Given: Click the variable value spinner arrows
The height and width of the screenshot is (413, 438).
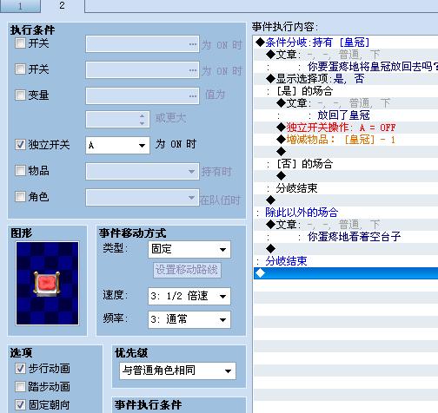Looking at the screenshot, I should coord(142,120).
